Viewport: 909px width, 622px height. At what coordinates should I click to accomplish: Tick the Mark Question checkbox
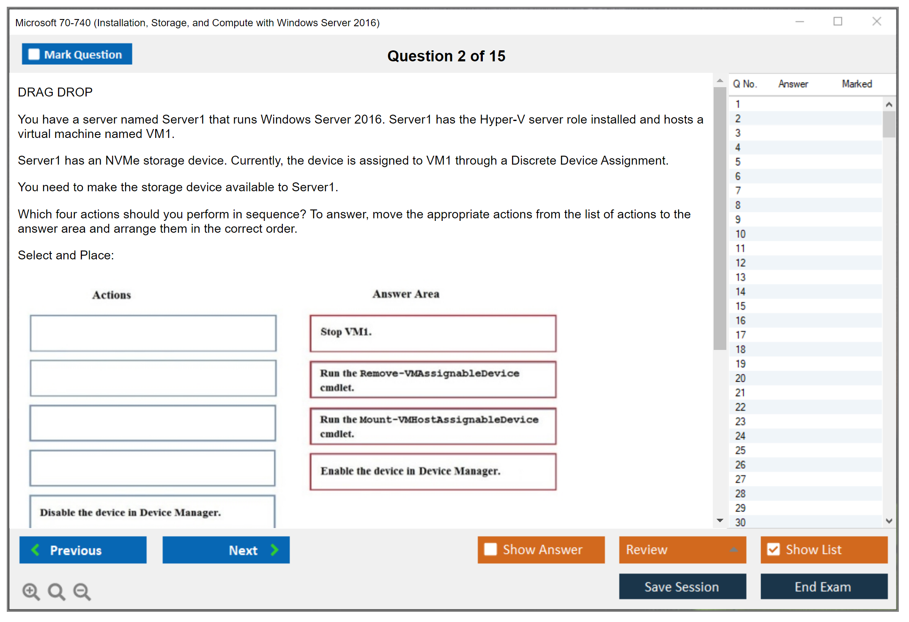pos(34,55)
